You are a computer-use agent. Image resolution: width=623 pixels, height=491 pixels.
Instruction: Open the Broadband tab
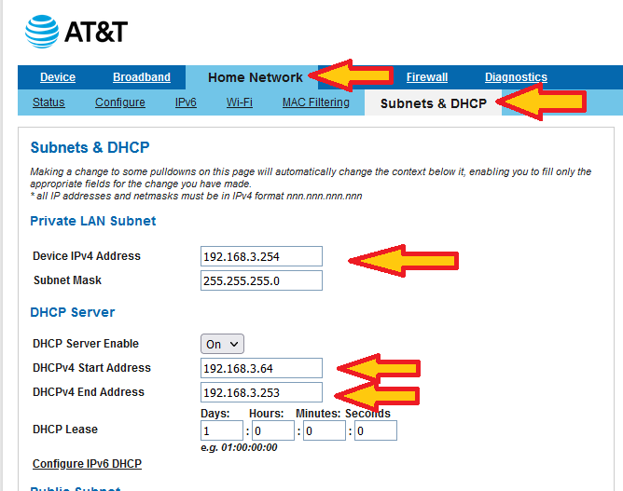point(142,77)
